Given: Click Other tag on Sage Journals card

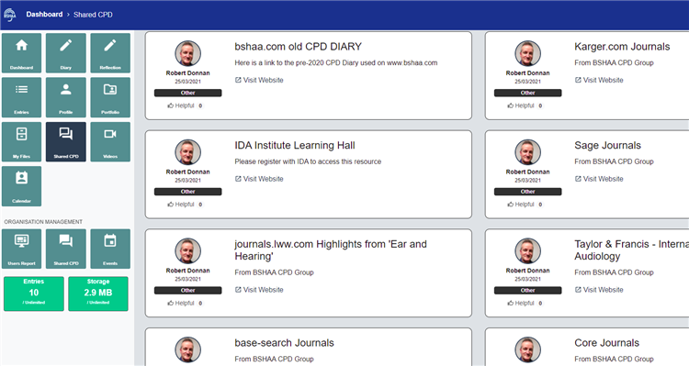Looking at the screenshot, I should click(x=527, y=192).
